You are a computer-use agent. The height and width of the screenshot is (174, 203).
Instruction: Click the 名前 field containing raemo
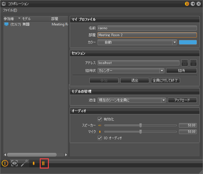(x=147, y=28)
